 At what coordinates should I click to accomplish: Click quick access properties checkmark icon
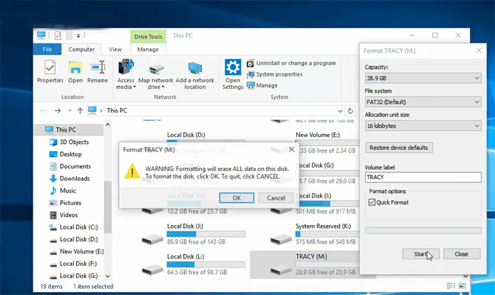(58, 35)
